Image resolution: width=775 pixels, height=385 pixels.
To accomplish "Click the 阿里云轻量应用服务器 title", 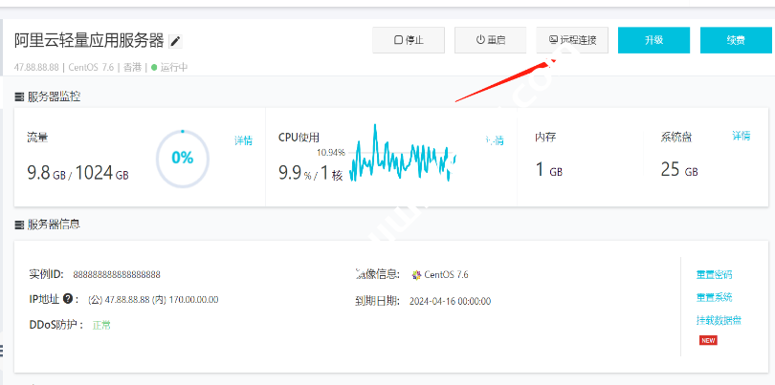I will tap(89, 40).
